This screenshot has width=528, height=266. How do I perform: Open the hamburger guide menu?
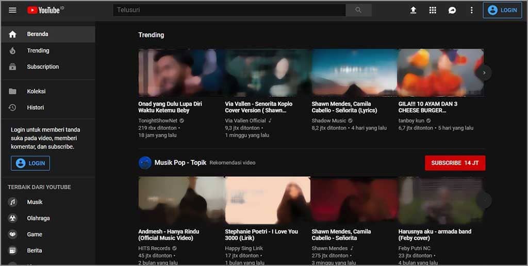coord(12,10)
